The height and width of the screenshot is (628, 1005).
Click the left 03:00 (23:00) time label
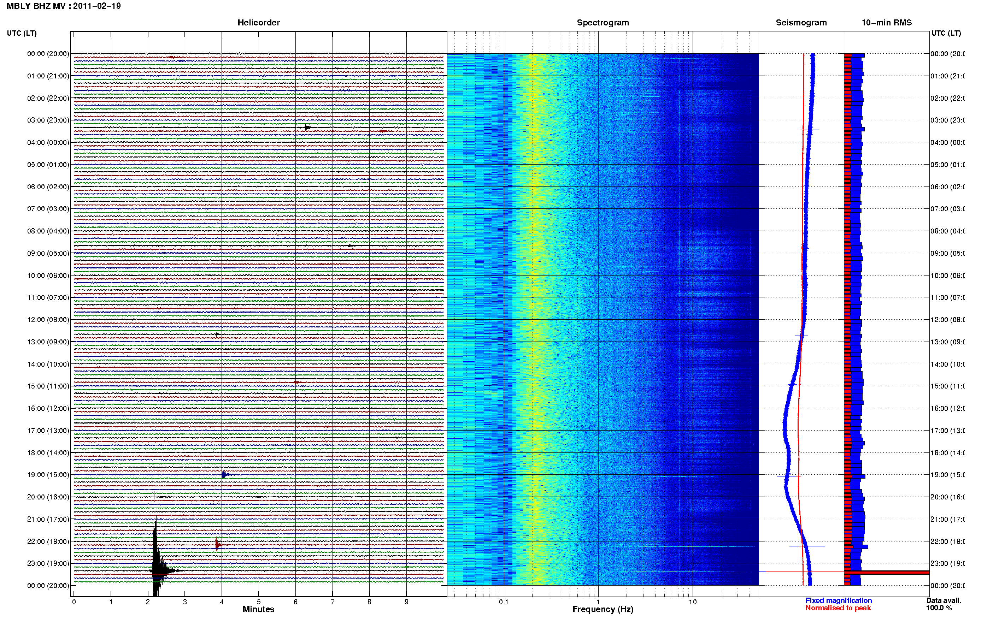(x=48, y=120)
